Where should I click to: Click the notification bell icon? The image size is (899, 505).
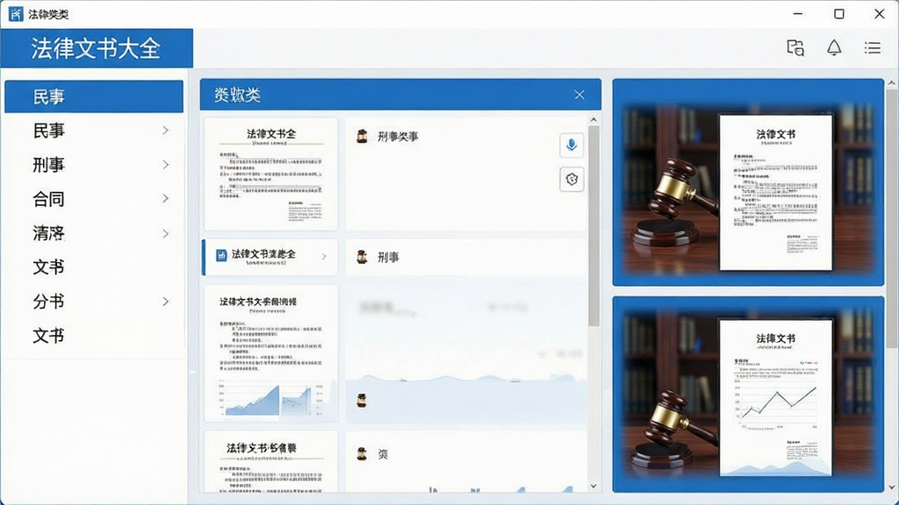point(834,47)
